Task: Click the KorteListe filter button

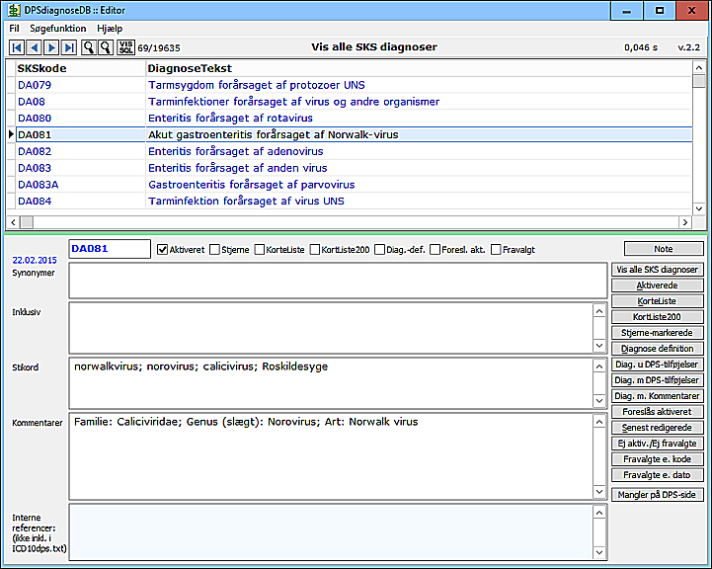Action: click(657, 301)
